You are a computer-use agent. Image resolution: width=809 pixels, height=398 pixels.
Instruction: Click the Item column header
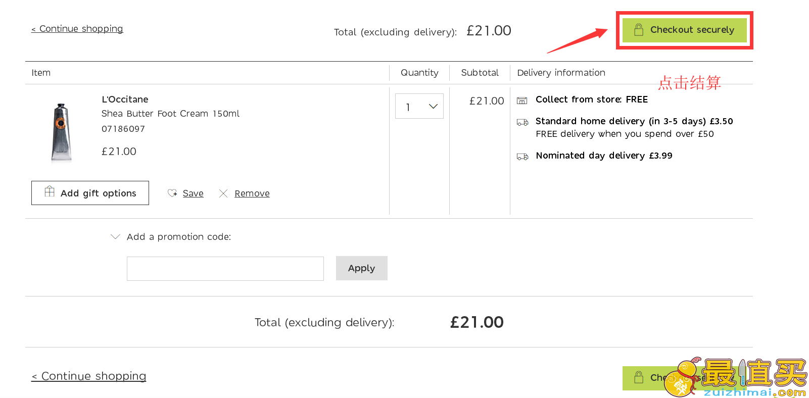41,73
